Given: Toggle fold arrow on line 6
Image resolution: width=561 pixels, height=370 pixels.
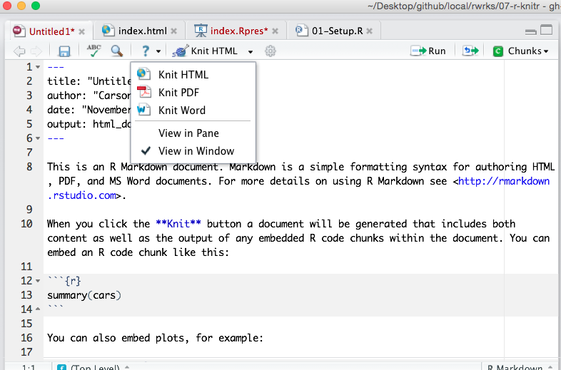Looking at the screenshot, I should click(38, 138).
